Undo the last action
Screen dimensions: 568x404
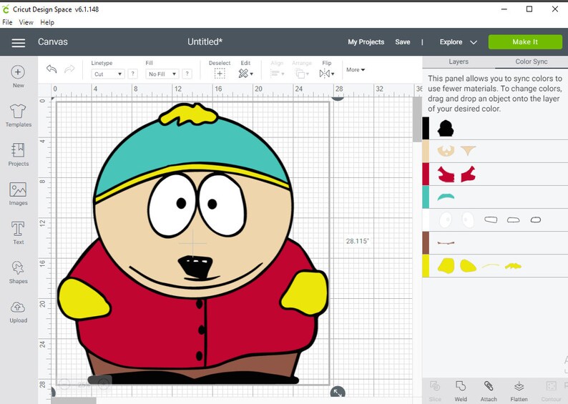click(52, 69)
